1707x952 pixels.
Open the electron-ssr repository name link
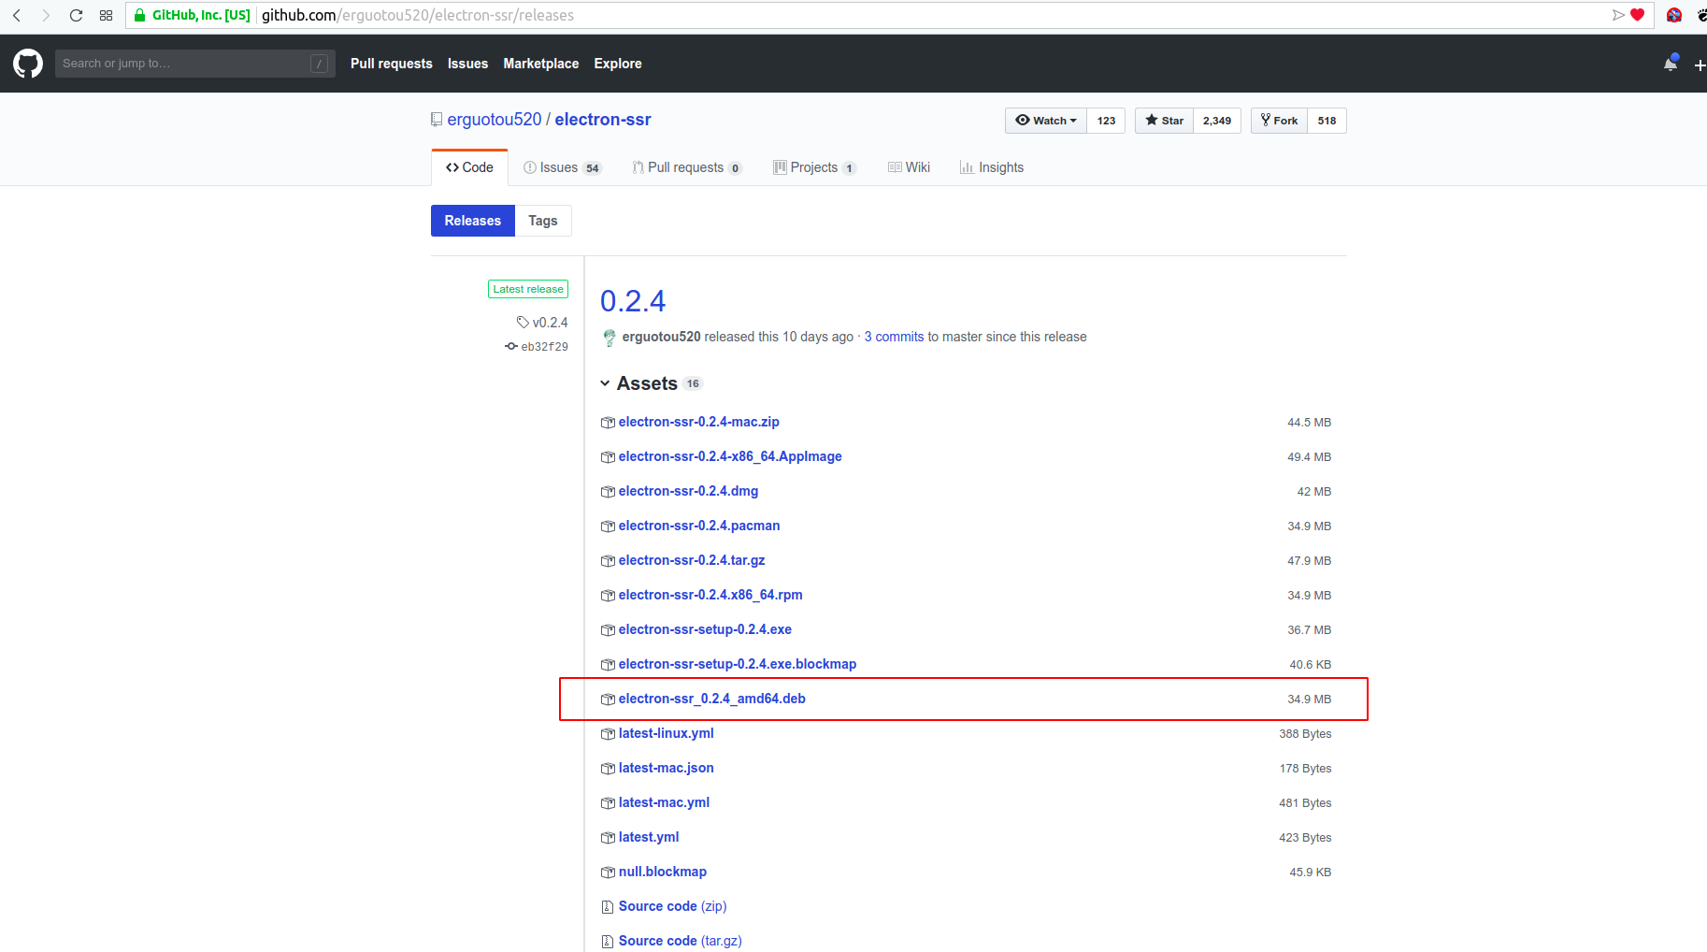tap(603, 120)
